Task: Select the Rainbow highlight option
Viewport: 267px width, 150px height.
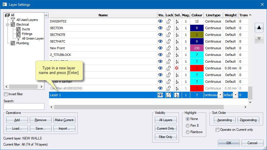Action: click(x=188, y=132)
